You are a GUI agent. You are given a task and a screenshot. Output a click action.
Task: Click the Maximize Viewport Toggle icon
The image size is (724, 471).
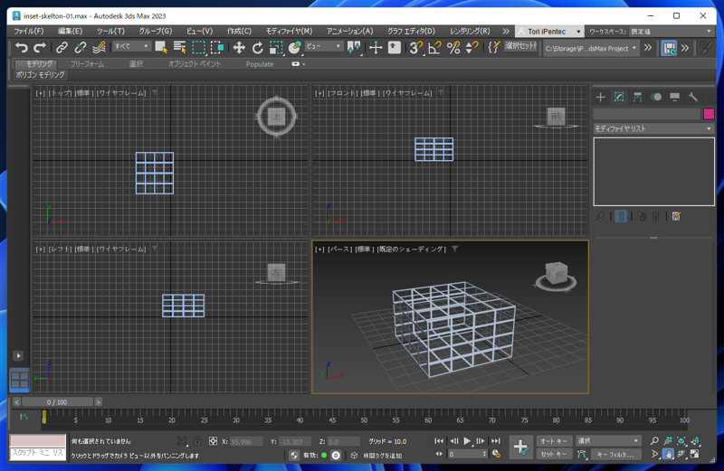pos(694,455)
